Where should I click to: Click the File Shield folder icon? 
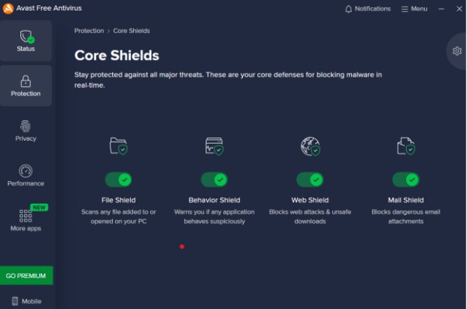click(119, 146)
